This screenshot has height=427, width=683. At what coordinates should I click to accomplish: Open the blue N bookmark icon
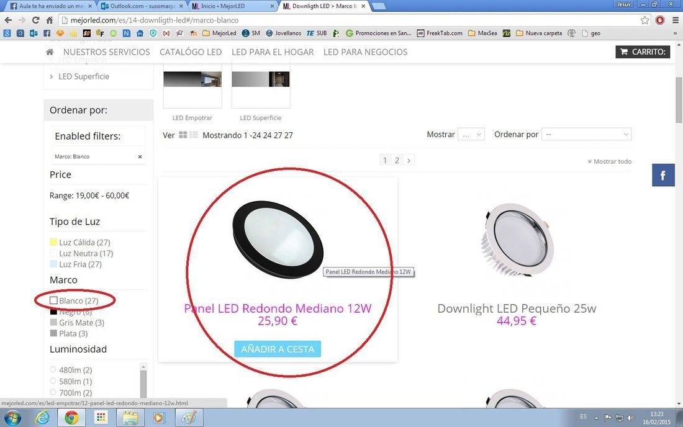(x=126, y=33)
